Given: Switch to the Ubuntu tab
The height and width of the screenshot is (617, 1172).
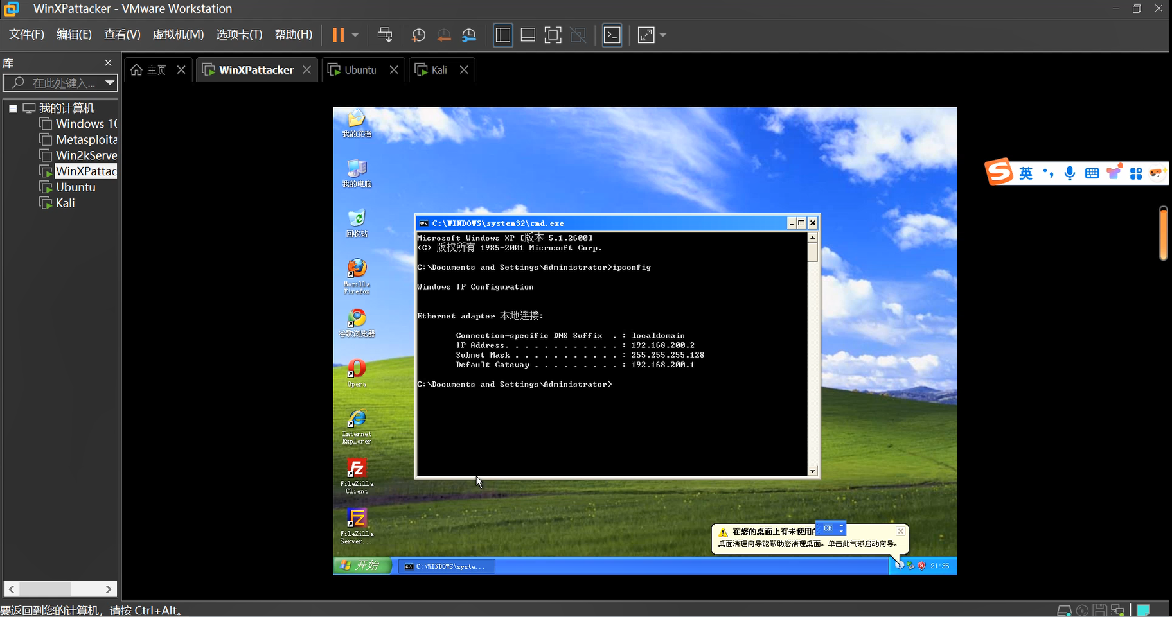Looking at the screenshot, I should pyautogui.click(x=353, y=70).
